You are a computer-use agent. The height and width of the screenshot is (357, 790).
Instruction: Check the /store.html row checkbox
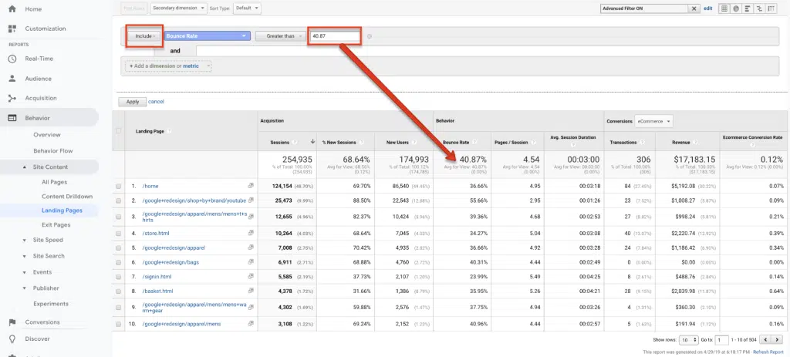tap(118, 233)
